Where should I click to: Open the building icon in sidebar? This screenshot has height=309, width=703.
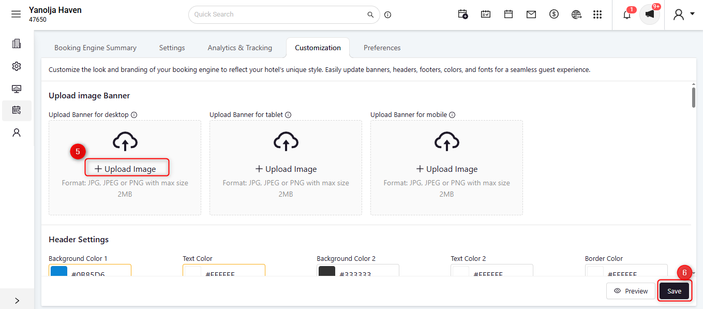pyautogui.click(x=17, y=44)
